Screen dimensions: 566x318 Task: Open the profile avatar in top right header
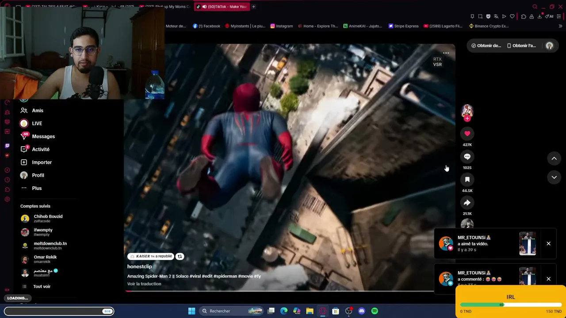(549, 45)
